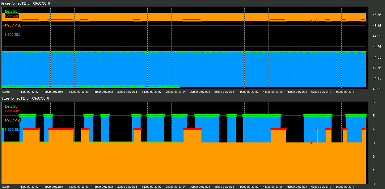Click '48000 09:23:09' tick in Sizes chart

tap(297, 187)
